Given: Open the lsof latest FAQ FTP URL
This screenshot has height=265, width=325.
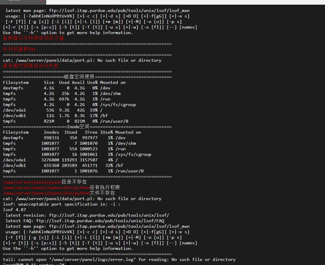Looking at the screenshot, I should point(100,221).
